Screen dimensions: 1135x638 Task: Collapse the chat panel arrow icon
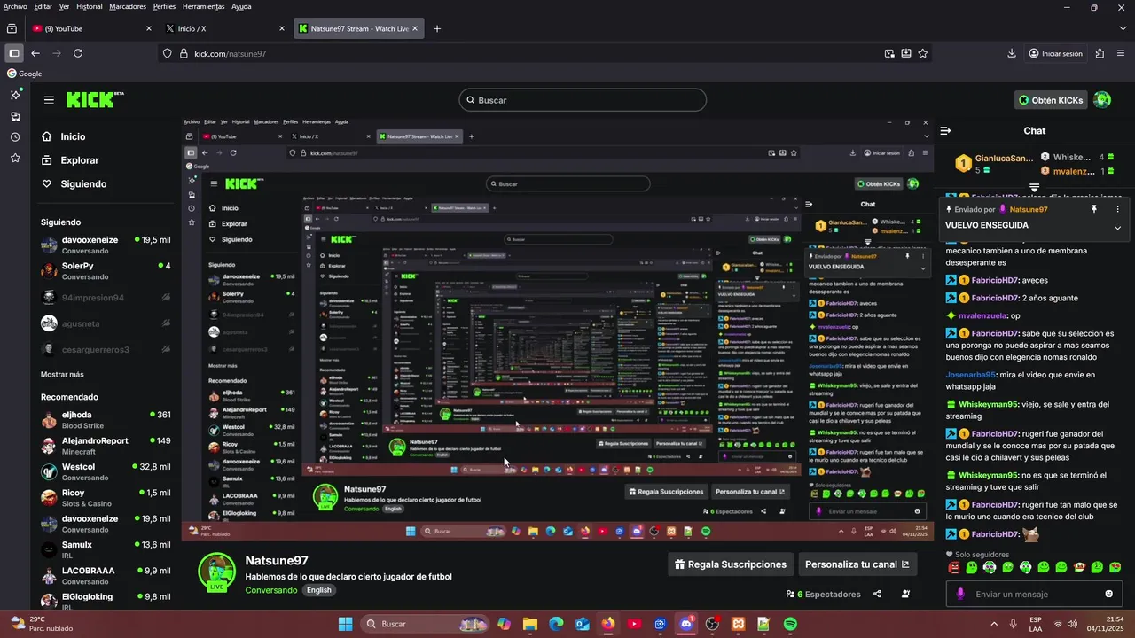pos(945,130)
